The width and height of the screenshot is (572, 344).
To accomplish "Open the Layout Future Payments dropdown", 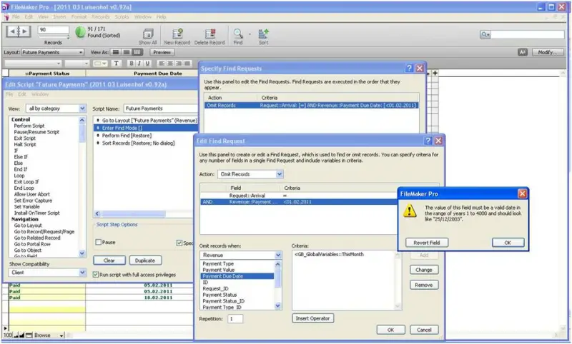I will point(53,52).
